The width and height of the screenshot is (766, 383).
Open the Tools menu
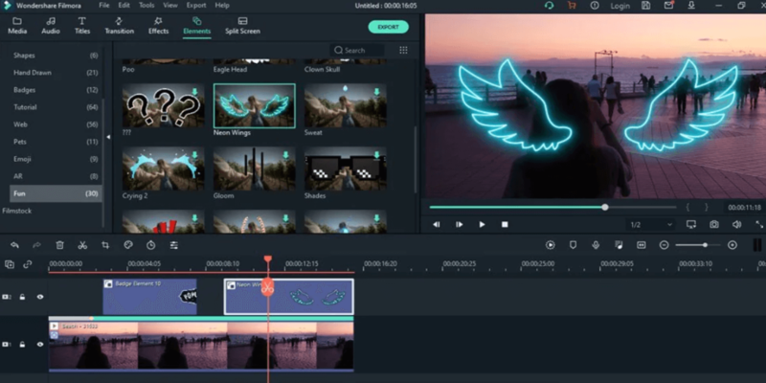tap(146, 6)
